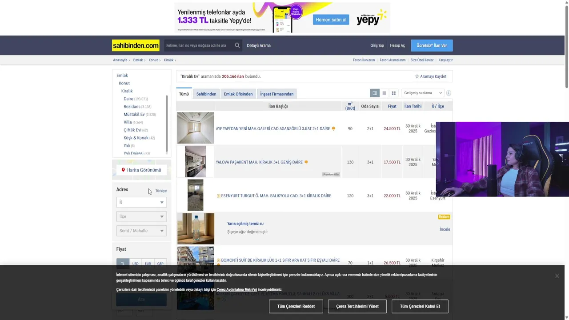
Task: Click water bottle ad thumbnail
Action: 196,228
